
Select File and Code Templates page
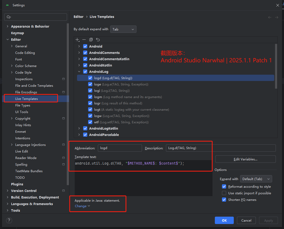[x=34, y=86]
